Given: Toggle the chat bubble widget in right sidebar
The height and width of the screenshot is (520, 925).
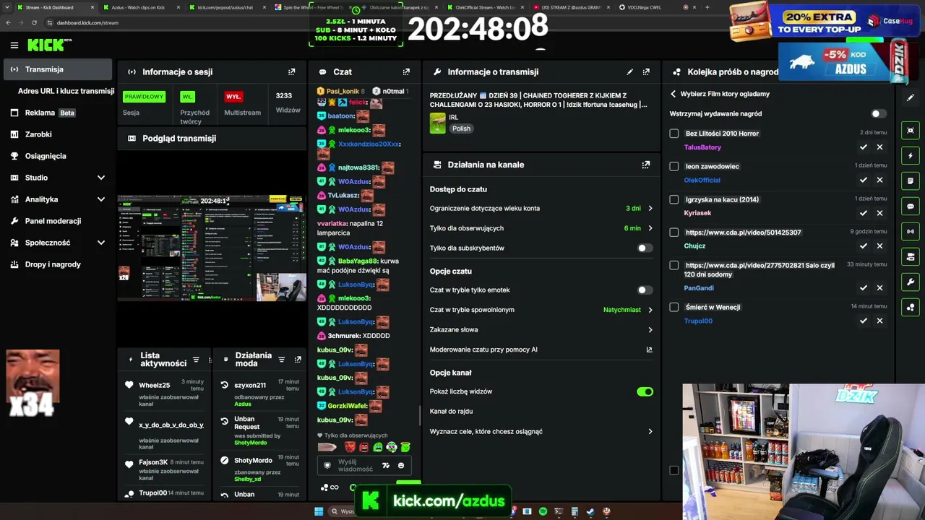Looking at the screenshot, I should click(x=911, y=207).
